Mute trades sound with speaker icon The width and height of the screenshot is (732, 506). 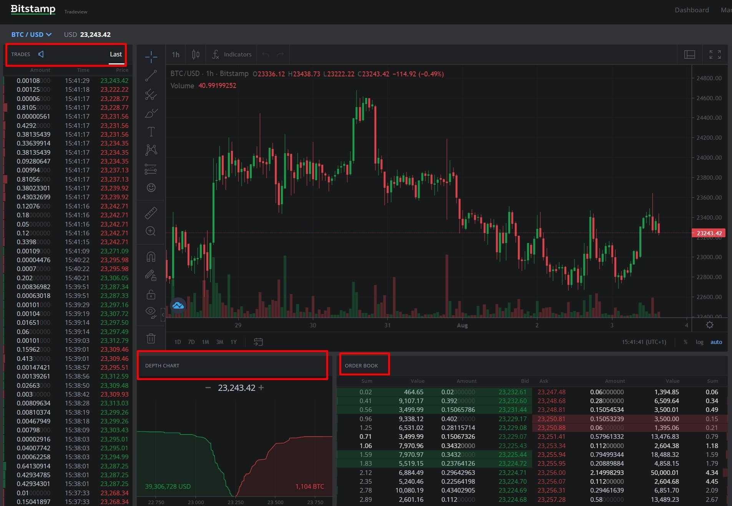click(41, 54)
